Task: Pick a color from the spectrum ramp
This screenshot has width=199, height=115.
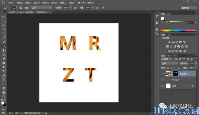Action: (178, 31)
